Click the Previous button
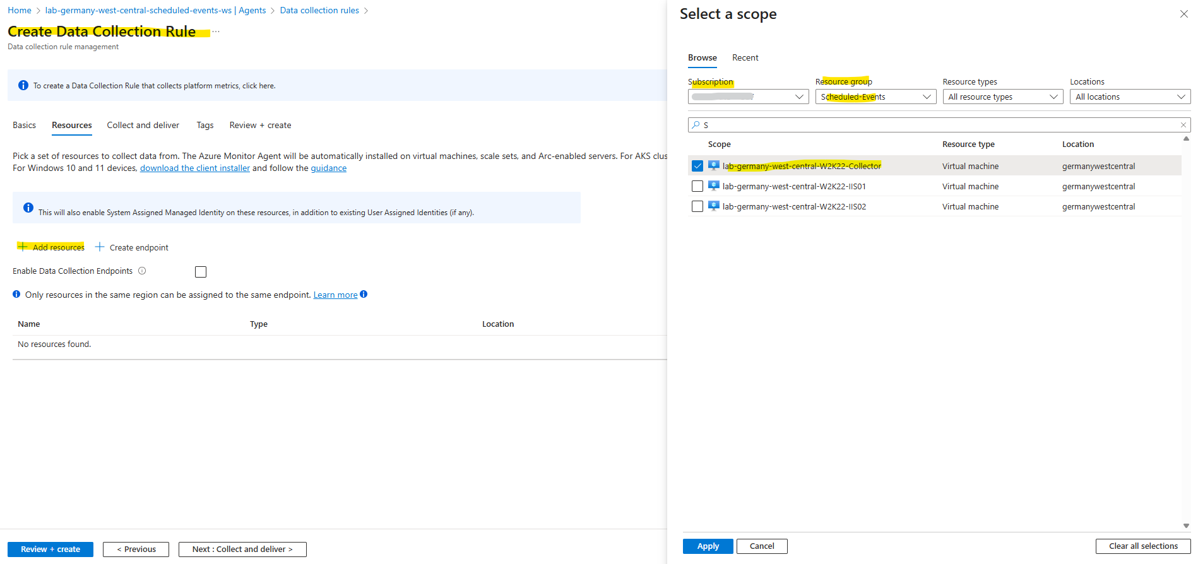The image size is (1198, 564). pyautogui.click(x=136, y=549)
